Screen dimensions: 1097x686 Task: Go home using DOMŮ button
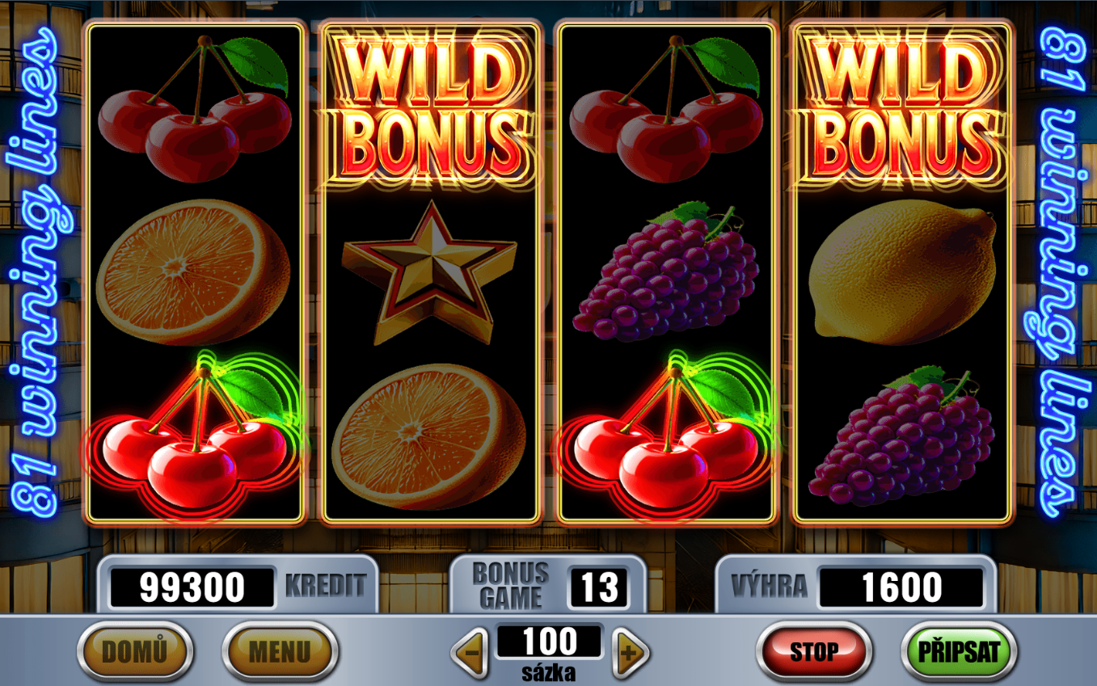click(x=135, y=651)
